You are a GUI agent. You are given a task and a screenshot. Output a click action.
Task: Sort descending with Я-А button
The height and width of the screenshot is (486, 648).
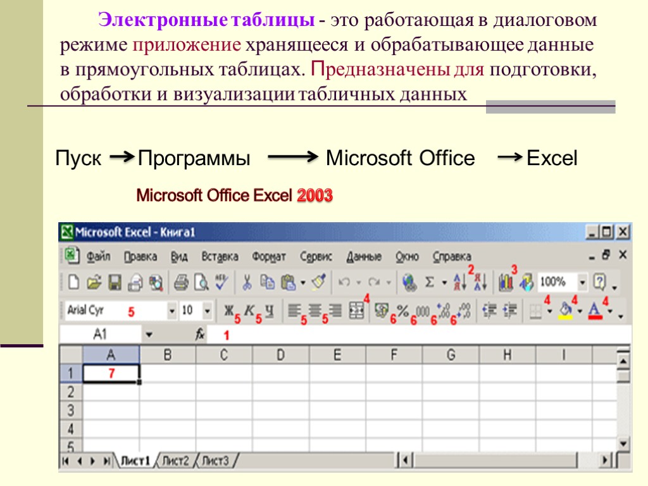[480, 283]
